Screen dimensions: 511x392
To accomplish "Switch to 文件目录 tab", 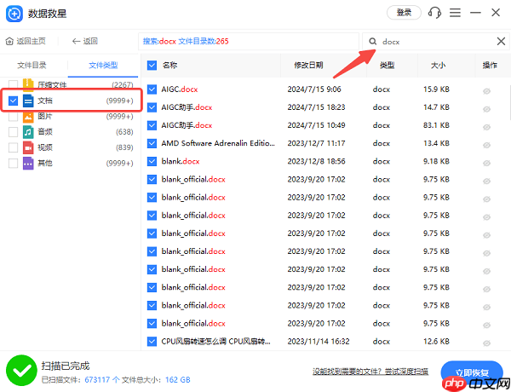I will pyautogui.click(x=32, y=66).
